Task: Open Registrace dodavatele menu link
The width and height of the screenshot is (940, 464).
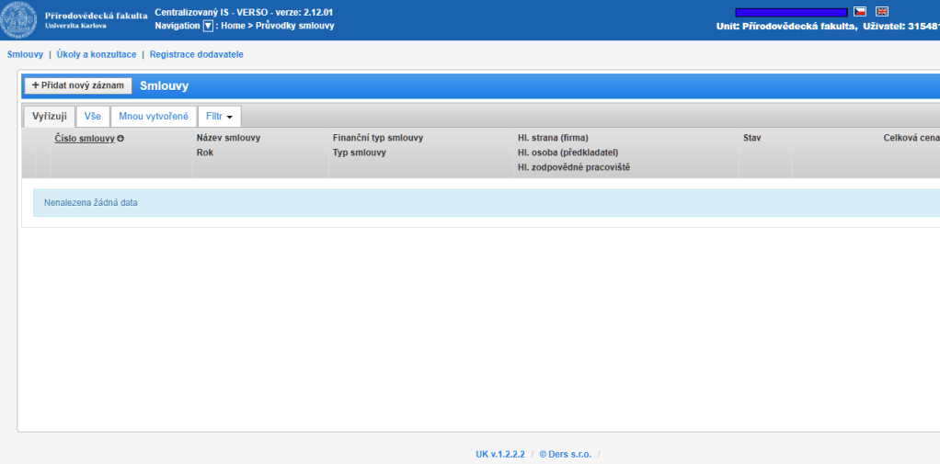Action: point(196,55)
